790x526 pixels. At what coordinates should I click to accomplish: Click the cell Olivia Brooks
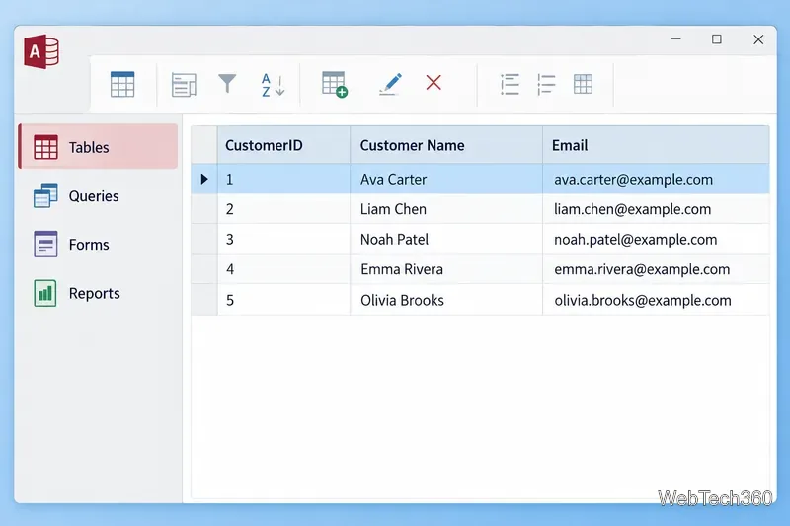click(446, 300)
